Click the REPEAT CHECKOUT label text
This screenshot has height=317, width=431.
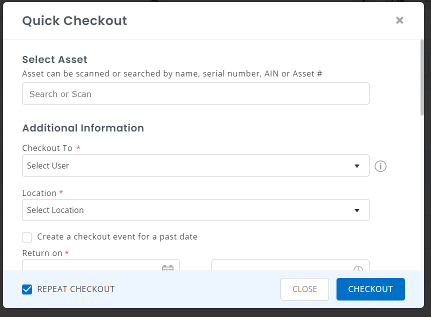pyautogui.click(x=76, y=289)
